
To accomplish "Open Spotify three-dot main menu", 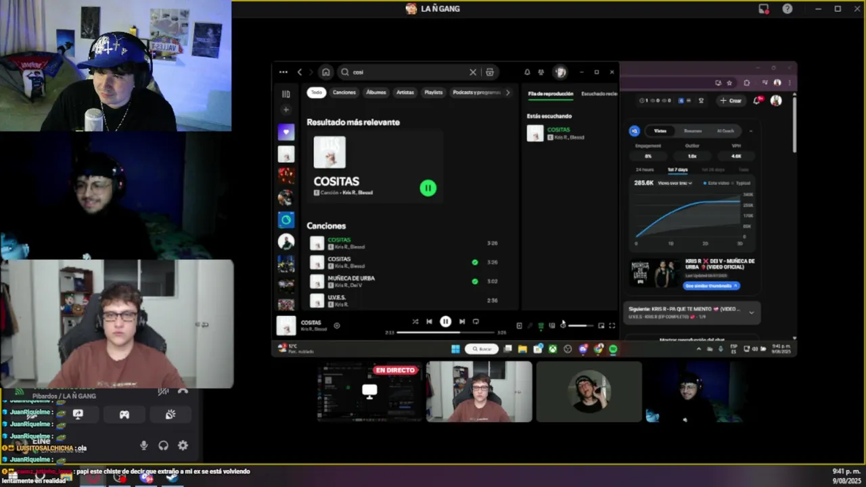I will (283, 72).
